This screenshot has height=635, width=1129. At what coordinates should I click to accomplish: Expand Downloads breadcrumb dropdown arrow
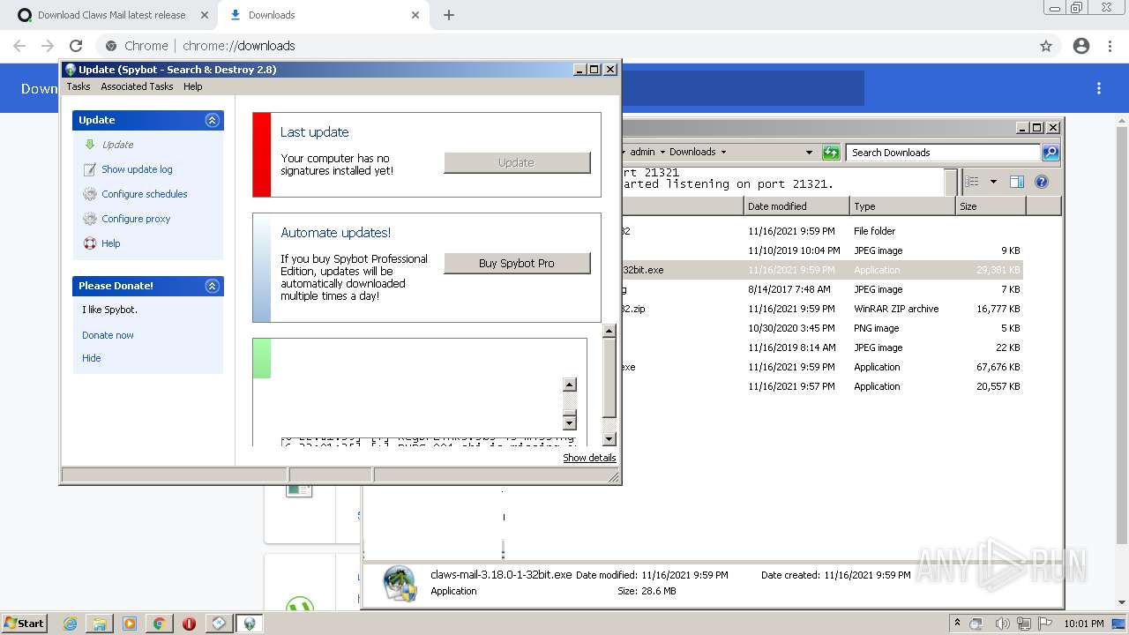click(x=723, y=153)
